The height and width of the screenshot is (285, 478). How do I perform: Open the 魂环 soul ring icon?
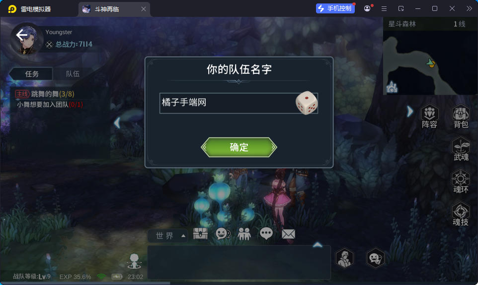tap(461, 181)
